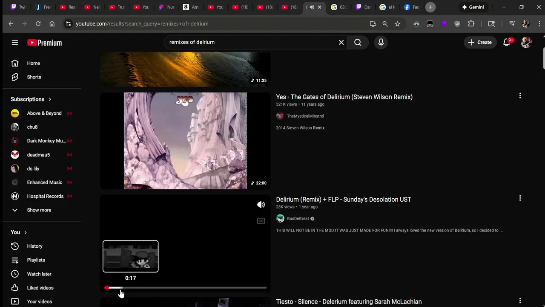The width and height of the screenshot is (545, 307).
Task: Open options menu for Yes Gates of Delirium video
Action: tap(520, 96)
